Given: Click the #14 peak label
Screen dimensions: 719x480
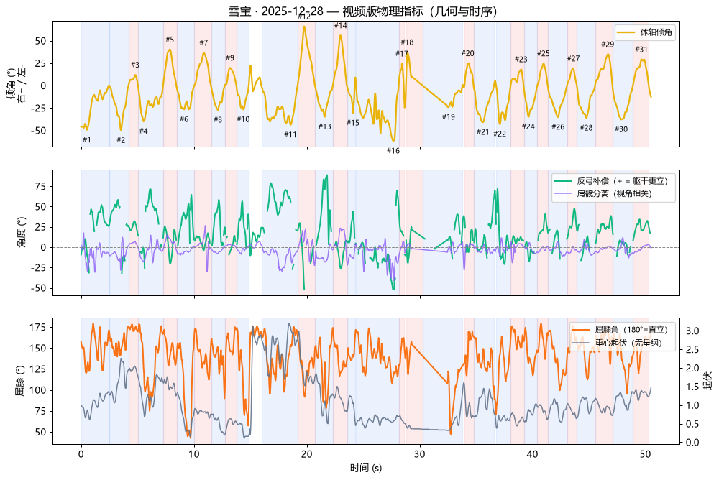Looking at the screenshot, I should coord(341,26).
